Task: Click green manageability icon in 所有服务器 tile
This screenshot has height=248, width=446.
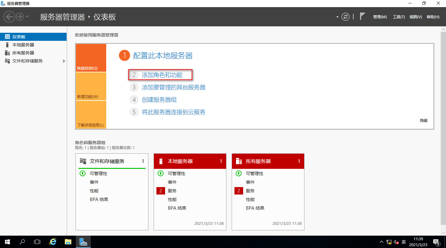Action: click(x=238, y=173)
